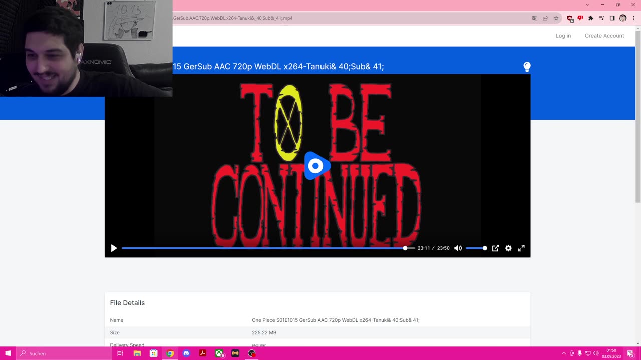641x360 pixels.
Task: Click the play button in the player controls
Action: 114,248
